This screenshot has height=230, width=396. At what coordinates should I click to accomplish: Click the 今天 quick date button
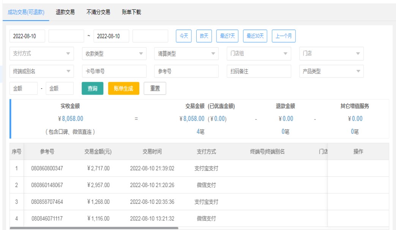coord(184,36)
